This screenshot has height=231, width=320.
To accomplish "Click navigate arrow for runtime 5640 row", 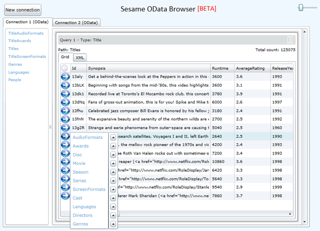I will click(65, 179).
